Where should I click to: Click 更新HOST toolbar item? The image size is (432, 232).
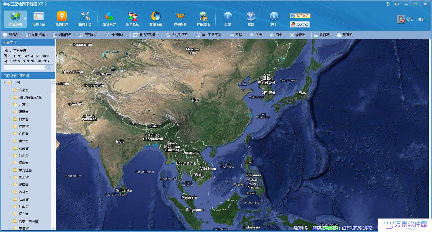coord(88,35)
